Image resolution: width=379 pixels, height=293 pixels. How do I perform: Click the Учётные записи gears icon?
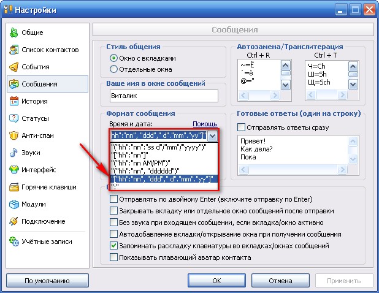(13, 242)
